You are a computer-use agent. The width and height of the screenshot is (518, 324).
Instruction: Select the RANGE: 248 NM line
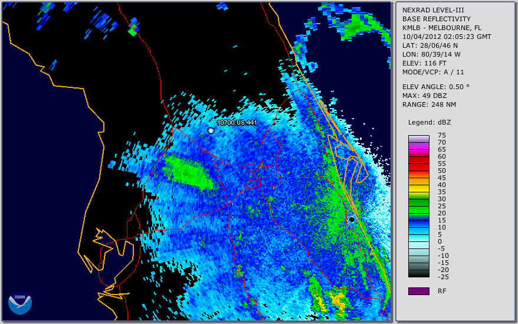pos(429,104)
